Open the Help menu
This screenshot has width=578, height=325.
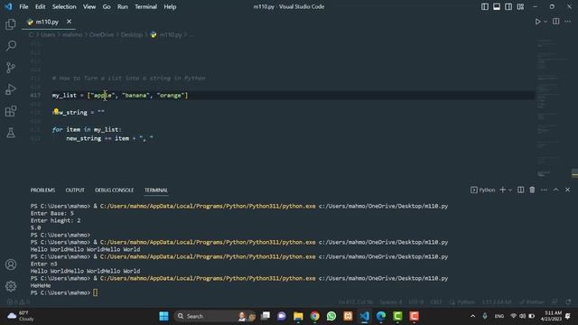pyautogui.click(x=170, y=6)
